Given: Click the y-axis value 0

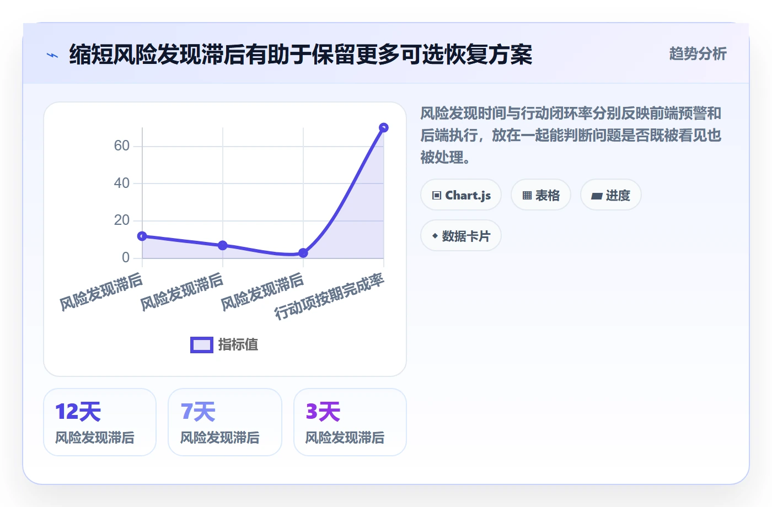Looking at the screenshot, I should click(x=126, y=257).
